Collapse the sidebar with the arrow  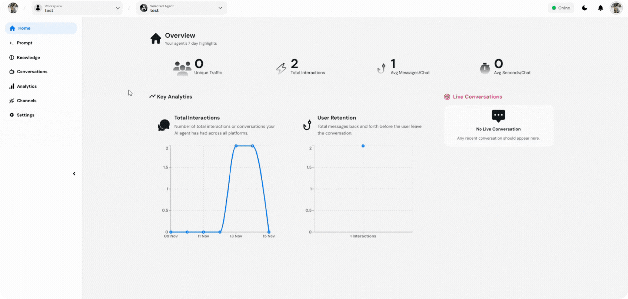click(74, 174)
